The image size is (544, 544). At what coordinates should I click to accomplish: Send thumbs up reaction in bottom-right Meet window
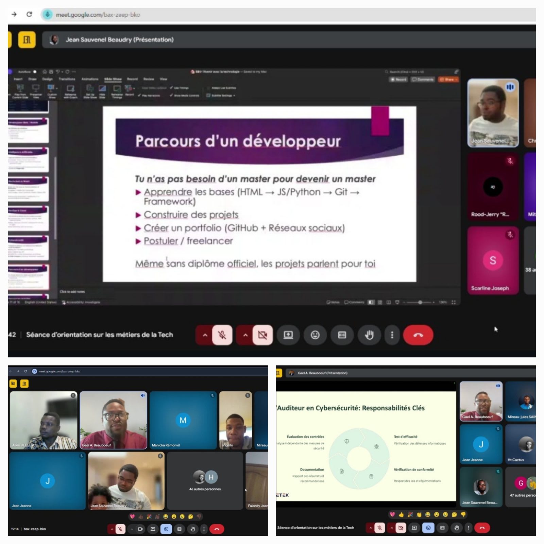coord(401,514)
